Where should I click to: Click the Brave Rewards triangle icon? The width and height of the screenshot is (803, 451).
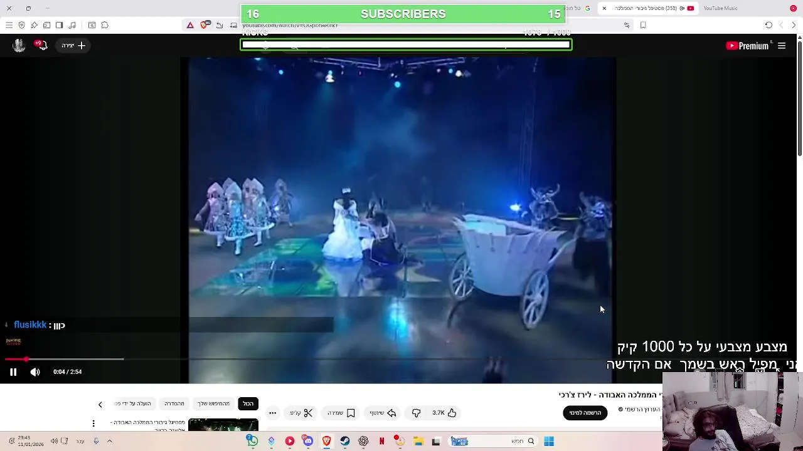tap(190, 25)
